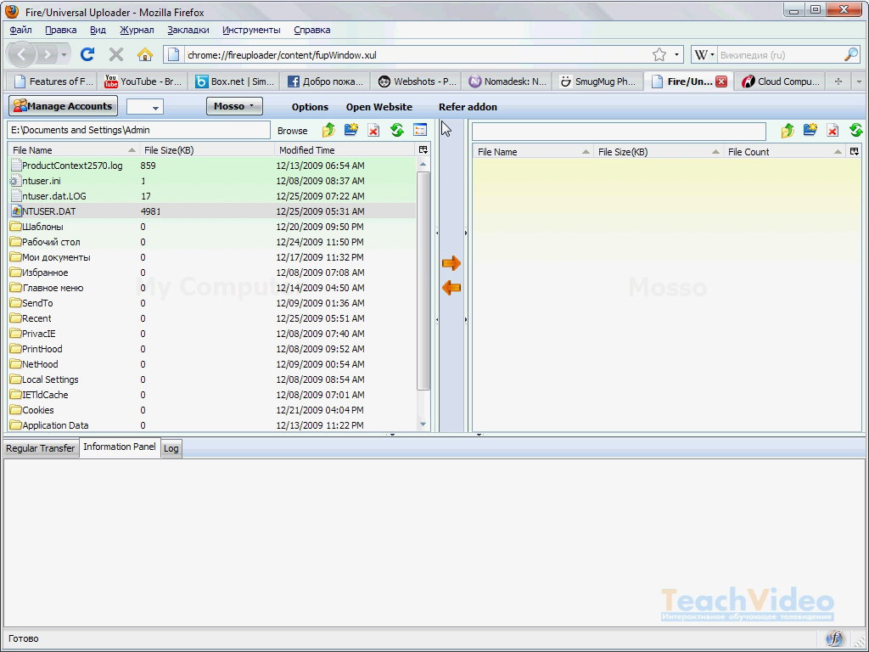869x652 pixels.
Task: Bookmark page with star icon
Action: (x=659, y=55)
